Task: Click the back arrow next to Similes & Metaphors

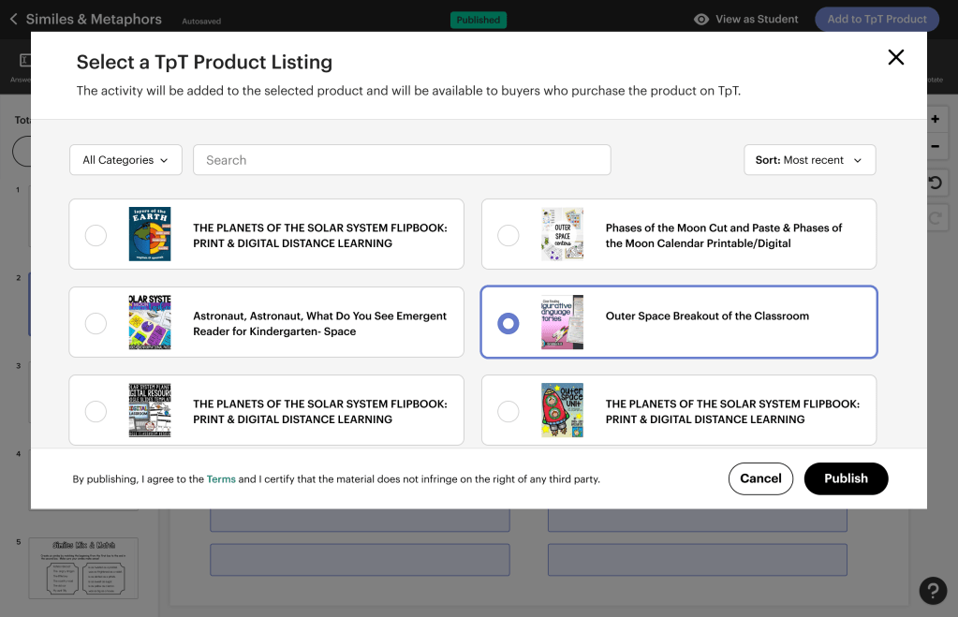Action: pos(13,19)
